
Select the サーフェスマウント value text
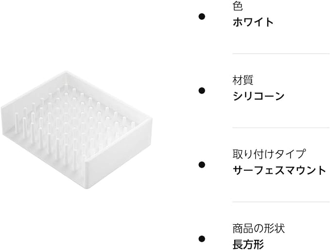279,170
